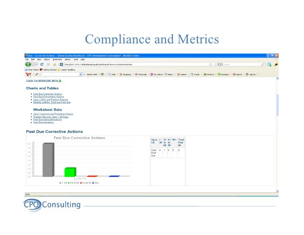
Task: Open the File menu
Action: [x=27, y=59]
